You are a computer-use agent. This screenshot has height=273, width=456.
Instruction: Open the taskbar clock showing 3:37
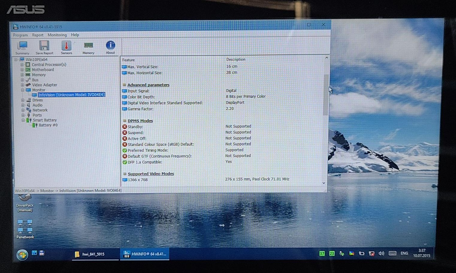click(422, 253)
